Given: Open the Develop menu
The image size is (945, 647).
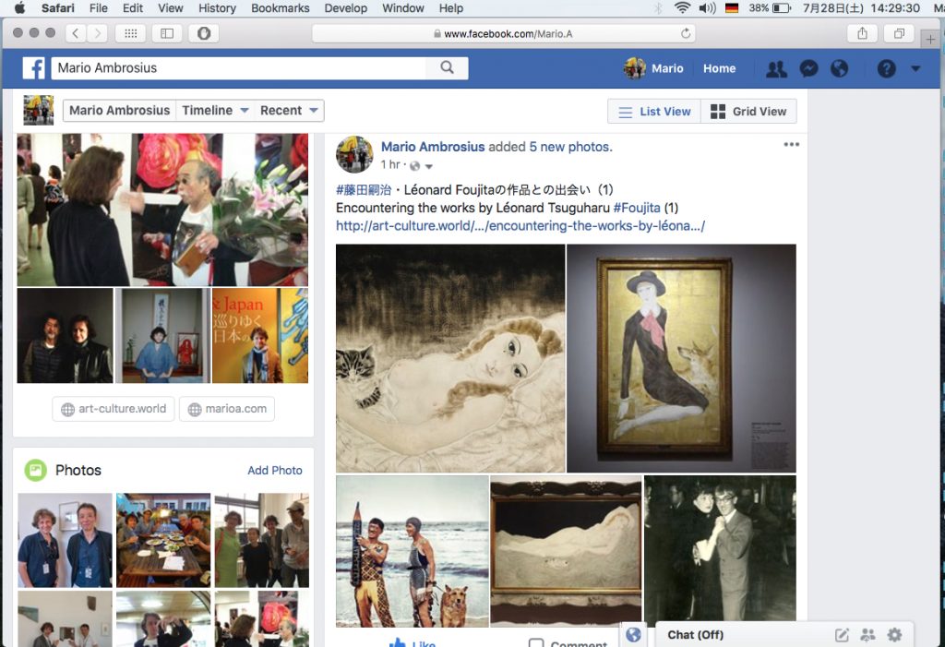Looking at the screenshot, I should (x=345, y=7).
